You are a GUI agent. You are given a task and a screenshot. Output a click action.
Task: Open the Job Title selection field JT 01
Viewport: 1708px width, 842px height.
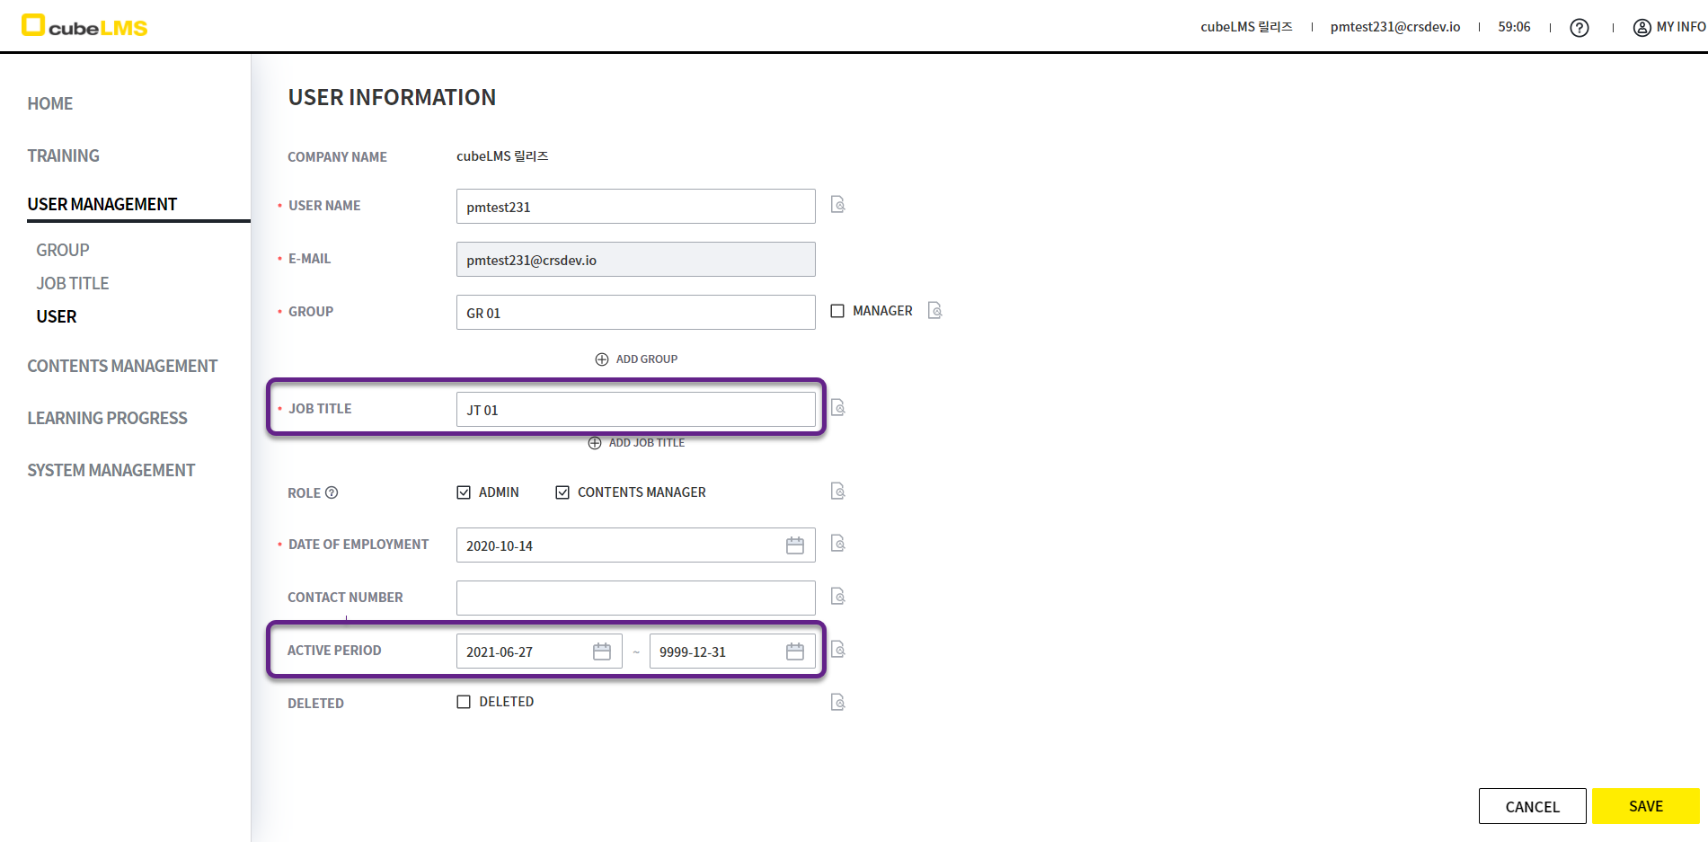tap(635, 410)
